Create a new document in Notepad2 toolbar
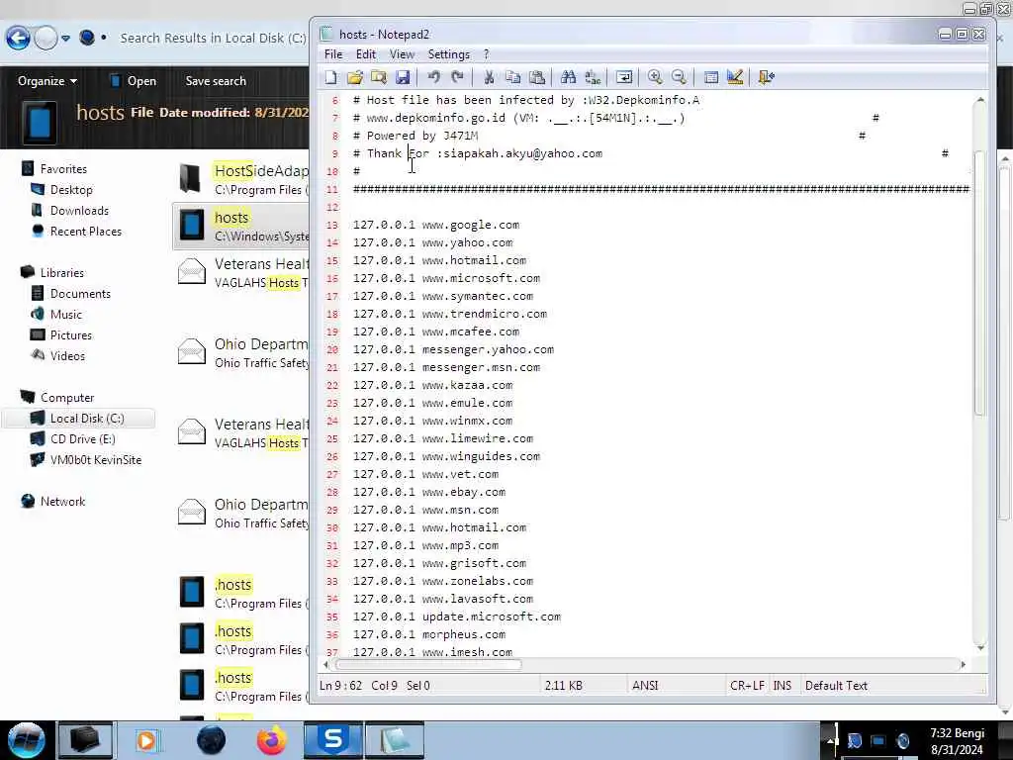The height and width of the screenshot is (760, 1013). 330,77
